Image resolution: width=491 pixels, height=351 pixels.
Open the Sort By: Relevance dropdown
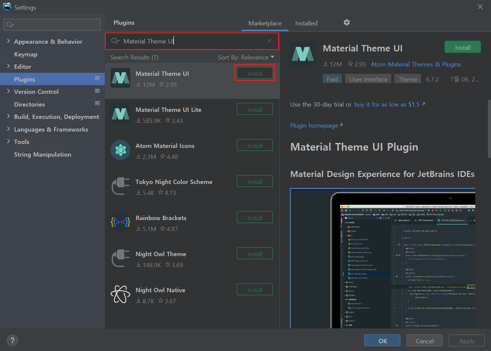pyautogui.click(x=246, y=57)
